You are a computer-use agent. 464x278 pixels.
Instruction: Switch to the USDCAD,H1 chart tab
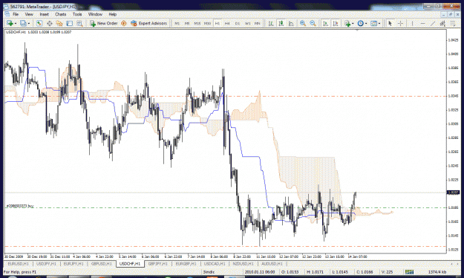(x=215, y=264)
